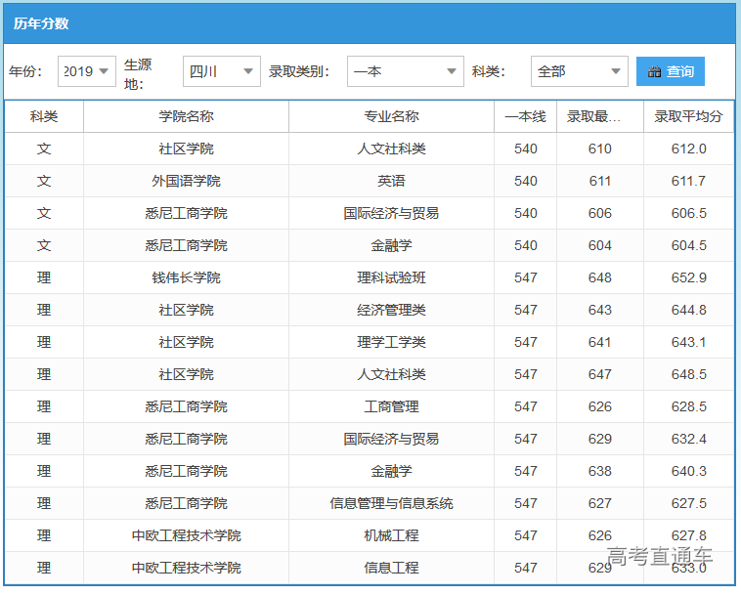
Task: Click the 理科试验班 major cell
Action: pos(391,277)
